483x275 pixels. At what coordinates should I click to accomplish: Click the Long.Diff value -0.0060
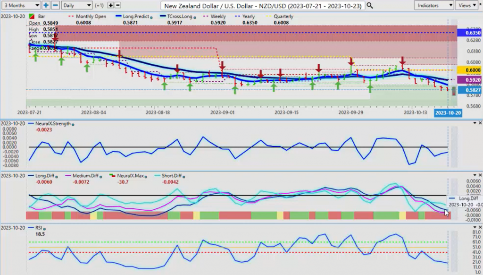point(44,182)
